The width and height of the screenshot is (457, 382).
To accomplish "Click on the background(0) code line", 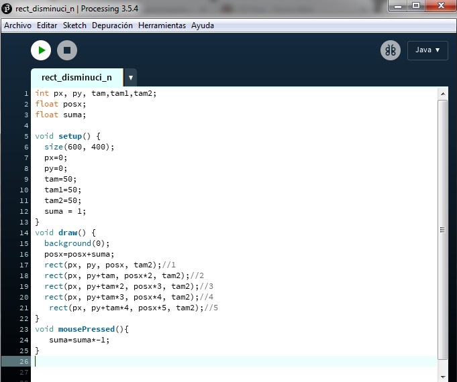I will 77,243.
